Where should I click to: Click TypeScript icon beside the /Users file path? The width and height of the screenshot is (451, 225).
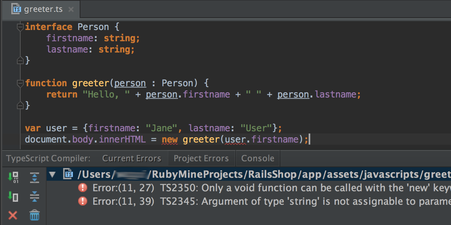point(68,174)
